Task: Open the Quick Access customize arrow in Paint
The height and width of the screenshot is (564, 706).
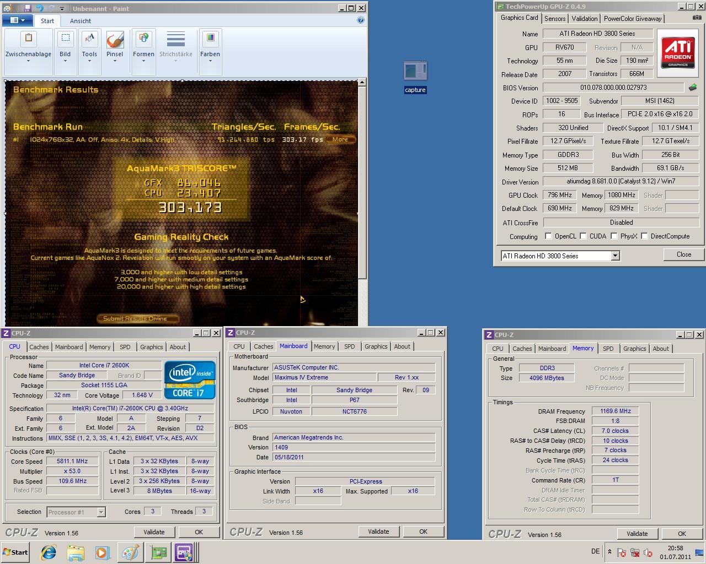Action: point(62,9)
